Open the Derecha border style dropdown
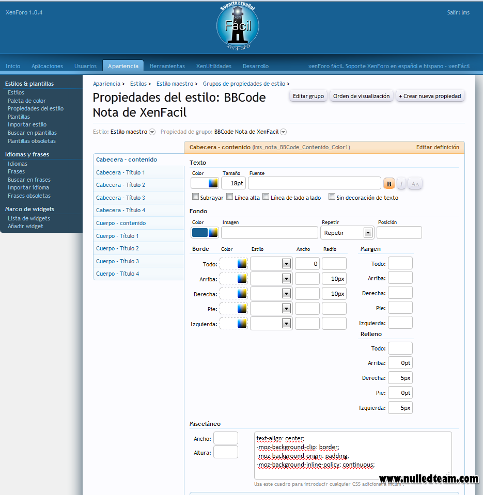The height and width of the screenshot is (495, 483). (271, 294)
